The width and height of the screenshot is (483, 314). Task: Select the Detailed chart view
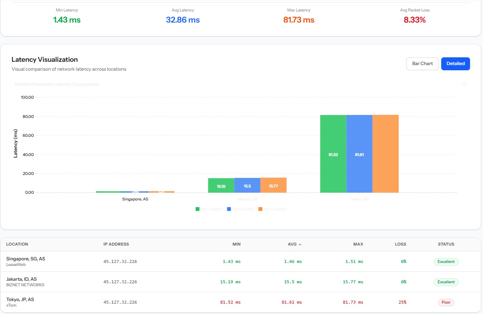point(455,64)
